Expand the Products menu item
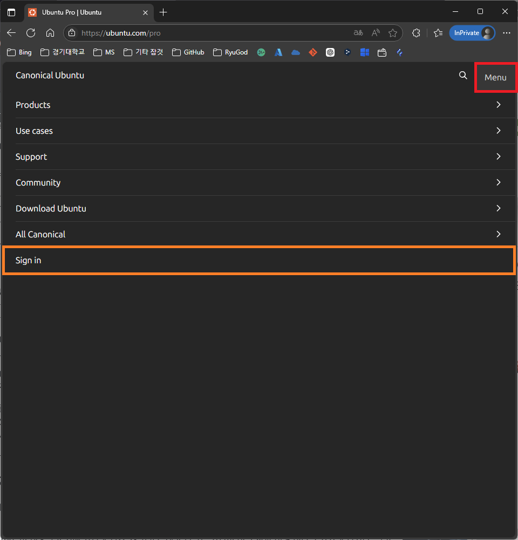 pos(258,105)
